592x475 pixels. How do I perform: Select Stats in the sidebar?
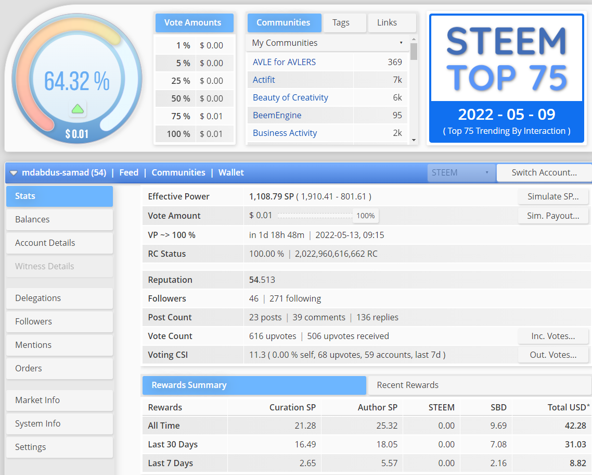pyautogui.click(x=60, y=196)
